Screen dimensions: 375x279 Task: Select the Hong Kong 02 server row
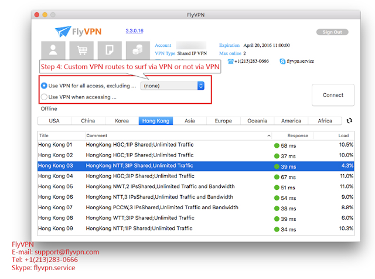tap(196, 155)
